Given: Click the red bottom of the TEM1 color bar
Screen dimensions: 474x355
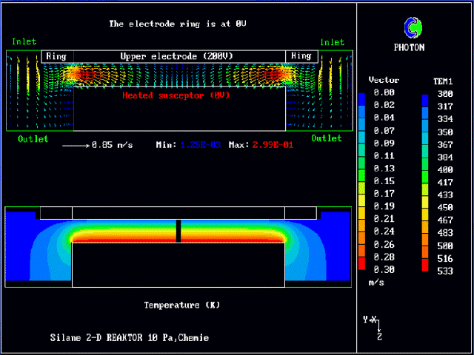Looking at the screenshot, I should point(426,266).
